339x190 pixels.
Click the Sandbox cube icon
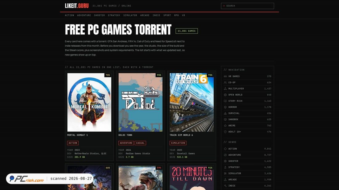point(225,119)
